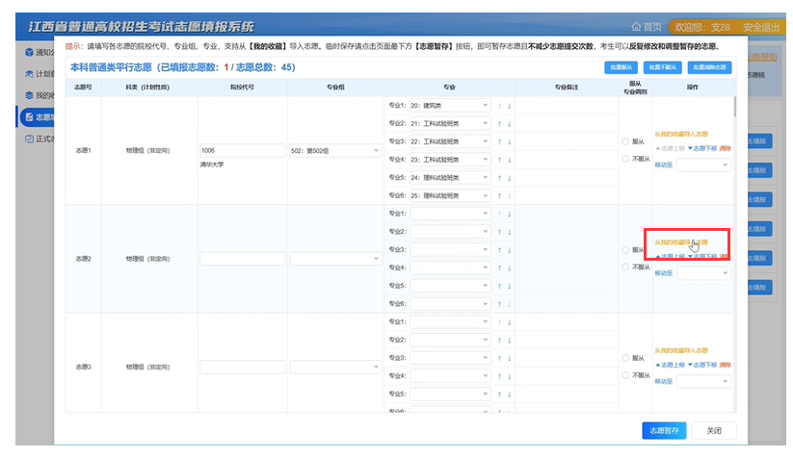The height and width of the screenshot is (457, 793).
Task: Select 不服从 radio button for 志愿2
Action: [x=625, y=267]
